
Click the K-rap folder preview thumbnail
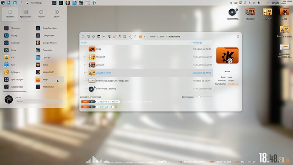pyautogui.click(x=227, y=56)
